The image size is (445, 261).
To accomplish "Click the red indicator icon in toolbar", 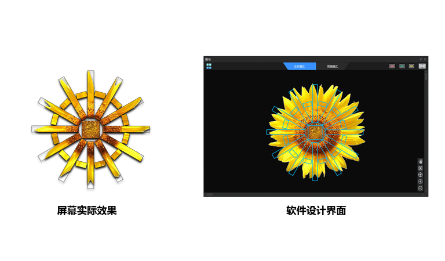I will click(x=392, y=66).
